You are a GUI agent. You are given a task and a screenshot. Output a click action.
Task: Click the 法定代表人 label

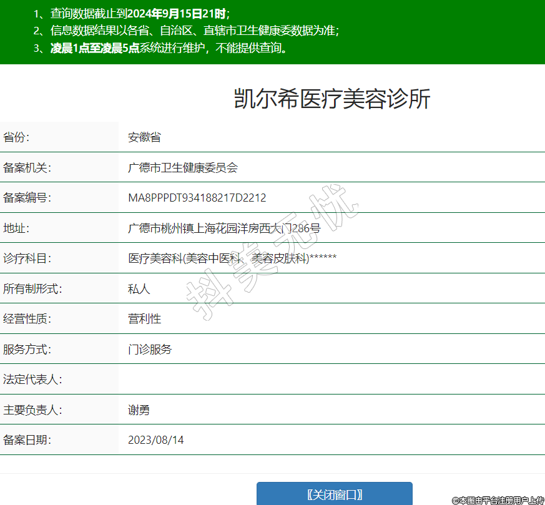tap(32, 380)
